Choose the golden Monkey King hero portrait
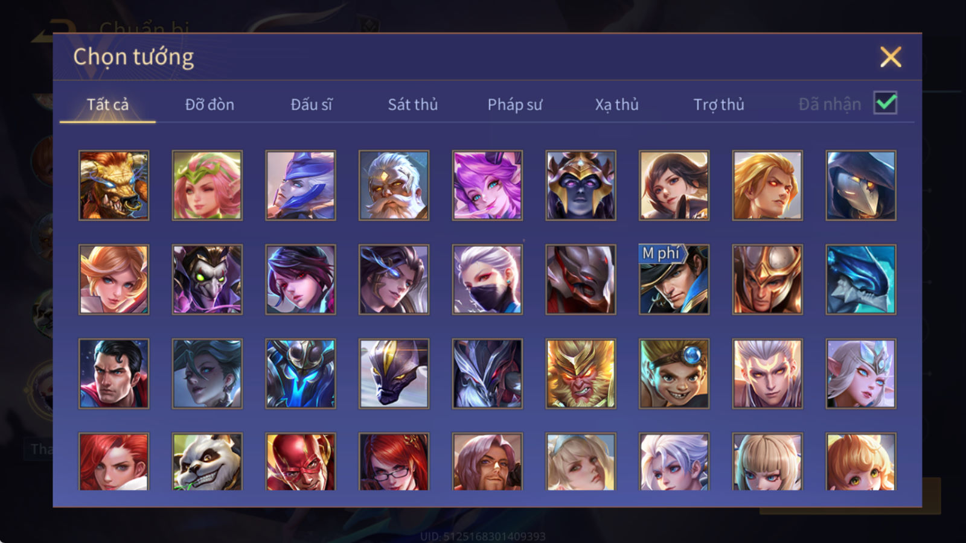 580,373
